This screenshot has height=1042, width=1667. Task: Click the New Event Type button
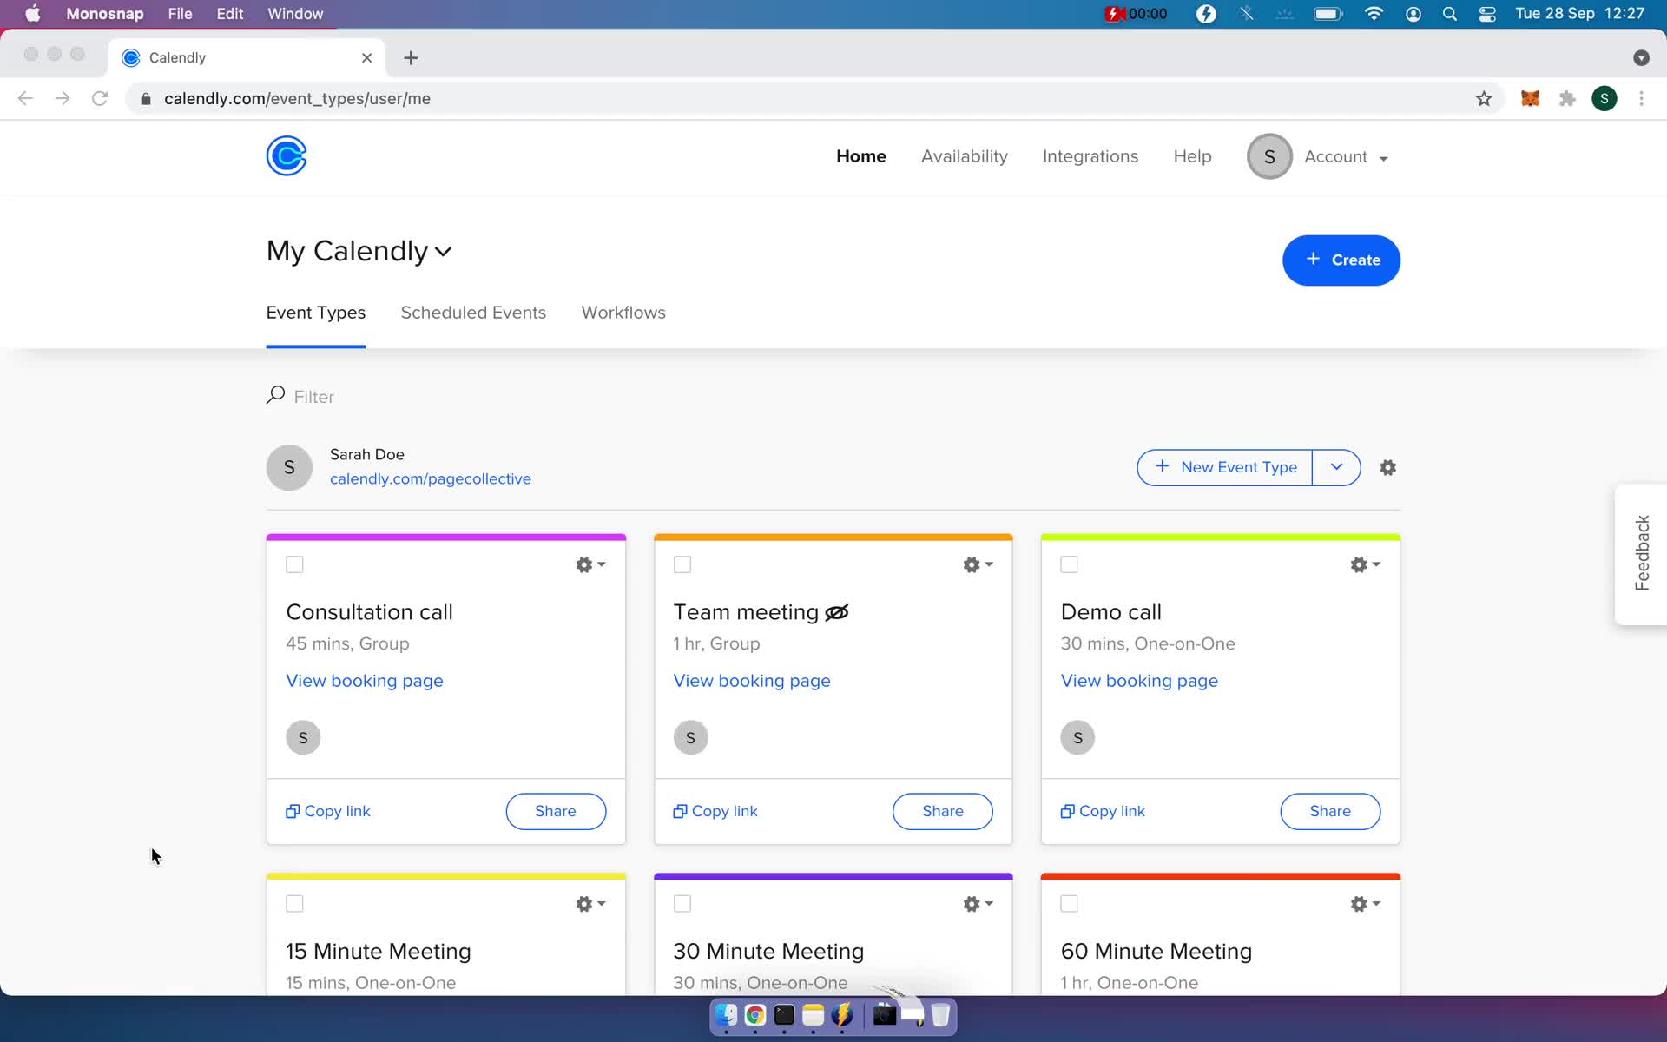point(1225,467)
